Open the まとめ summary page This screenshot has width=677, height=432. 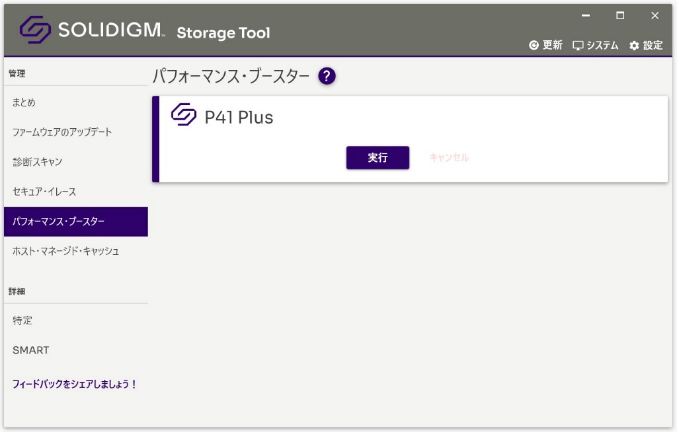24,102
